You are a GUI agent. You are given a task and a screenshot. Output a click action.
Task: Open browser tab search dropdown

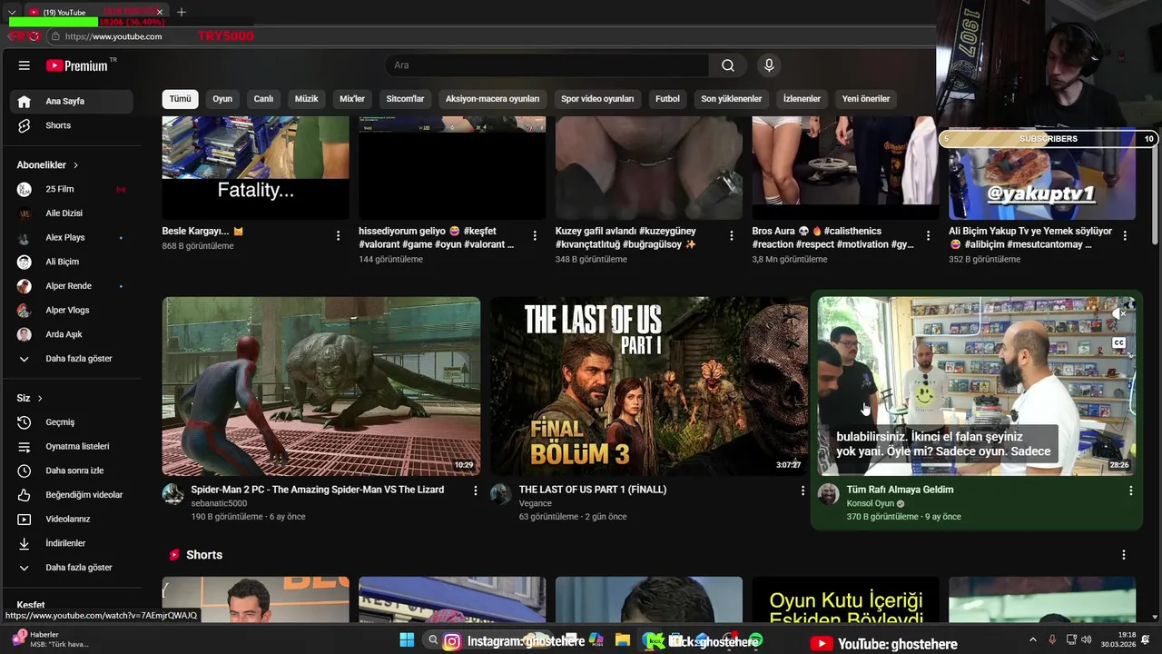click(x=12, y=13)
